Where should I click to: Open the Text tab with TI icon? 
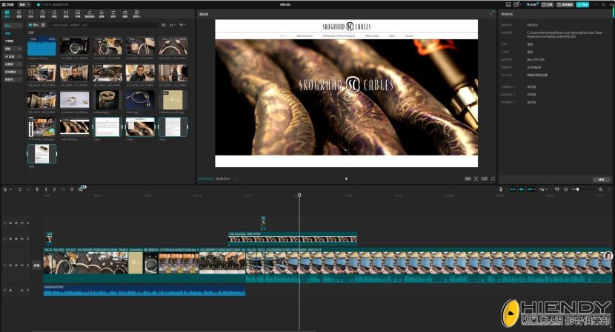point(30,14)
